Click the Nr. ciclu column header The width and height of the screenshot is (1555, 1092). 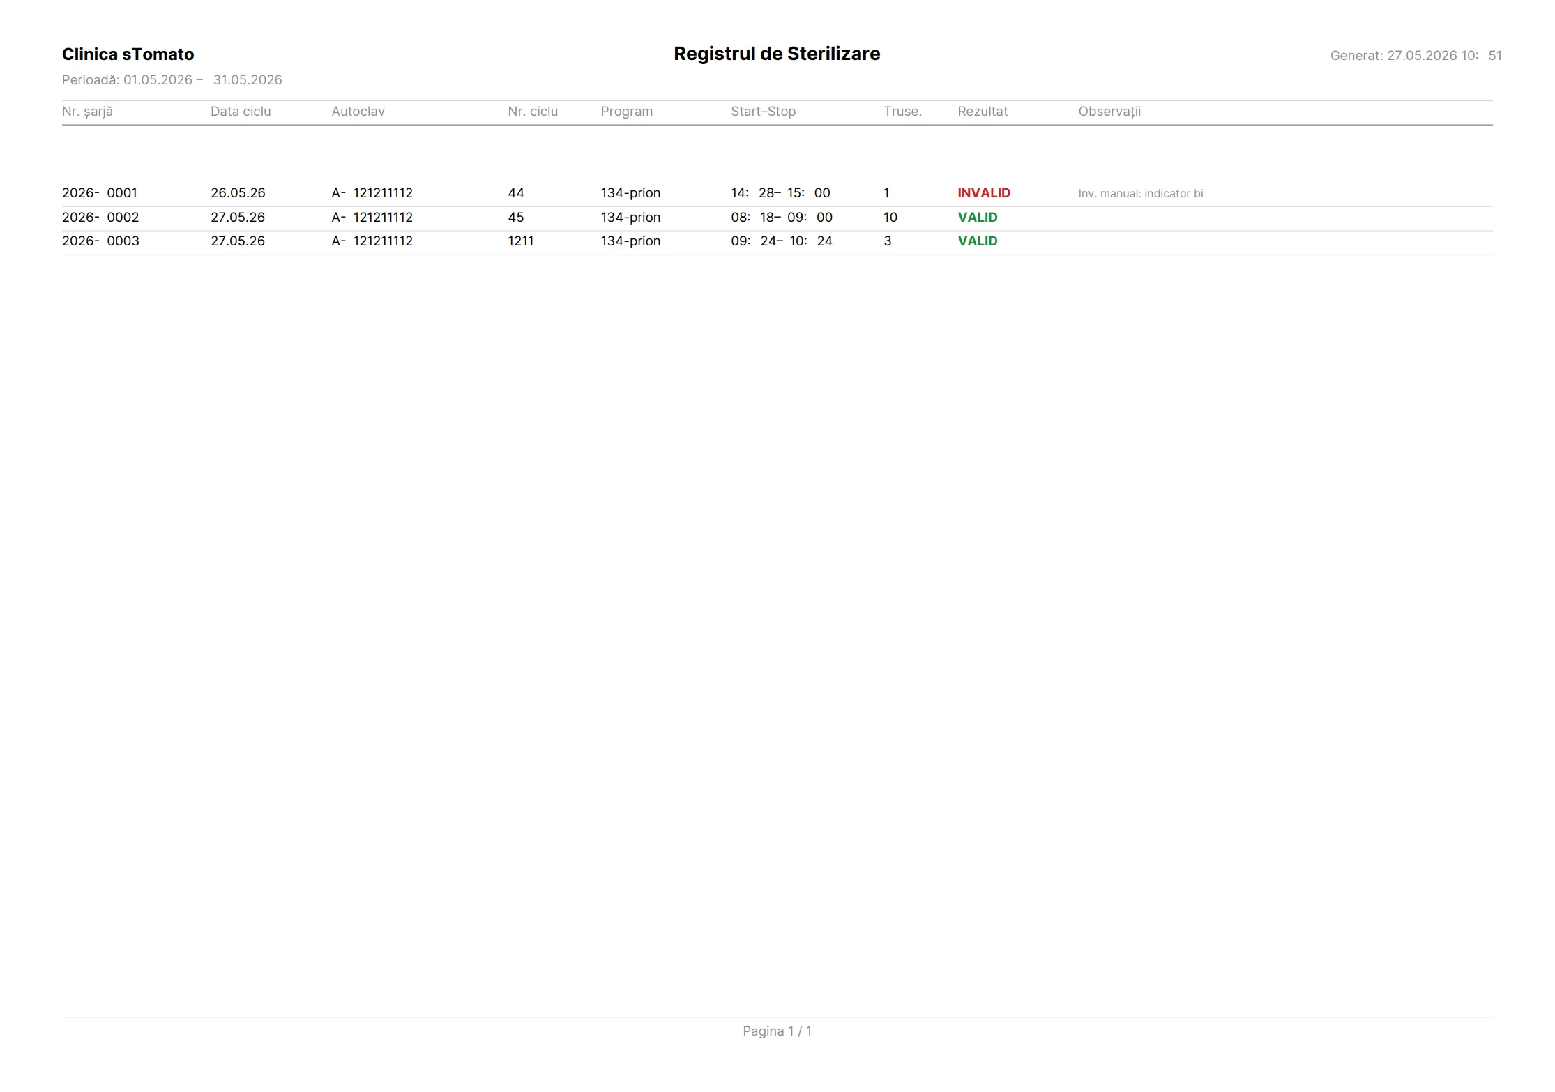coord(533,112)
